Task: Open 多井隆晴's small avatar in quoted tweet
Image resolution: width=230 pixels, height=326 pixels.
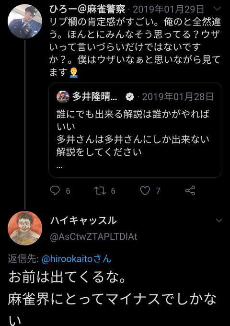Action: [63, 97]
